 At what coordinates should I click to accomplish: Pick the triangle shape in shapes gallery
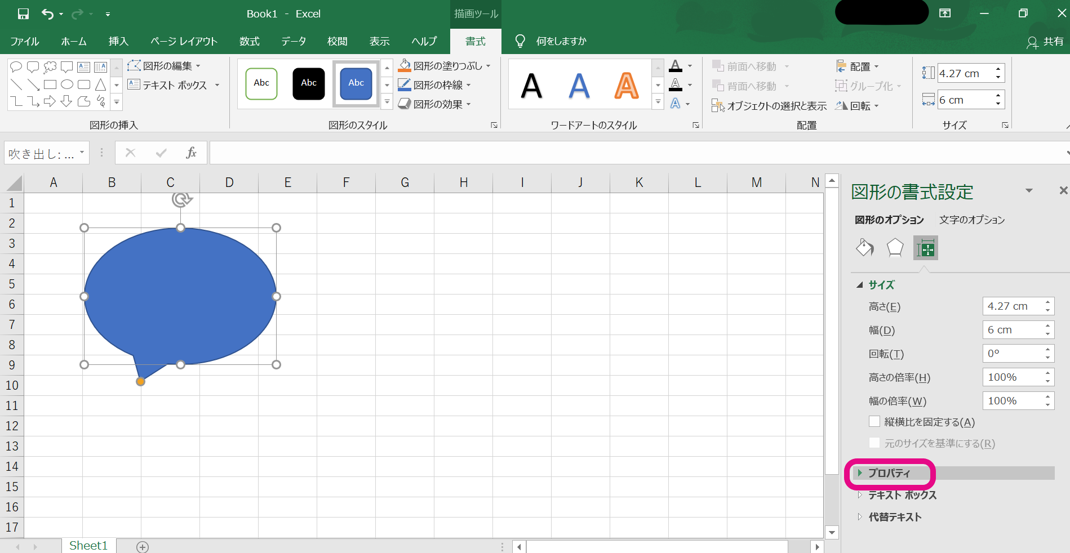tap(101, 84)
